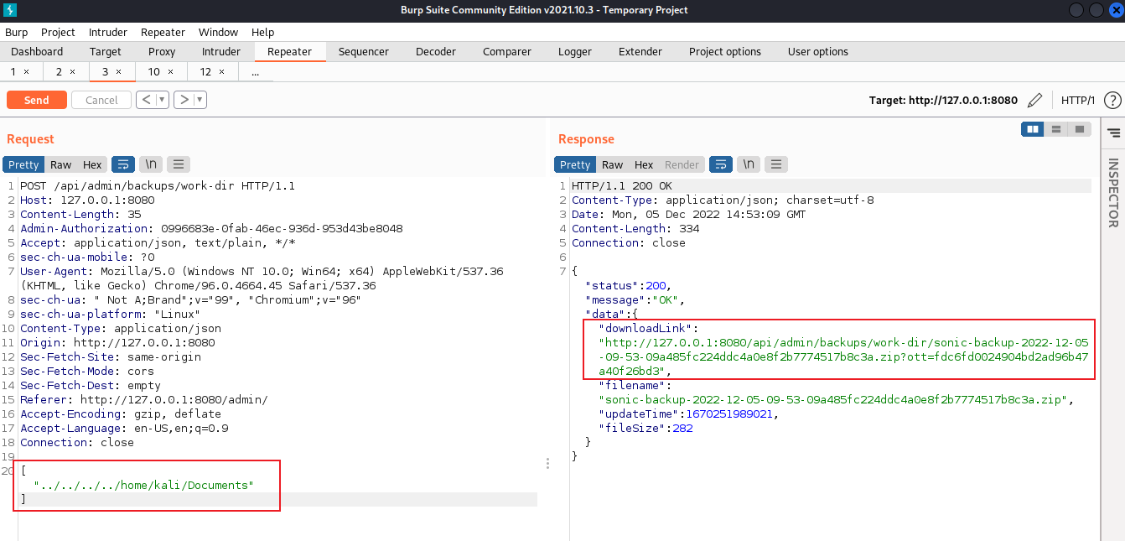Expand the Inspector panel via its icon

[1113, 133]
